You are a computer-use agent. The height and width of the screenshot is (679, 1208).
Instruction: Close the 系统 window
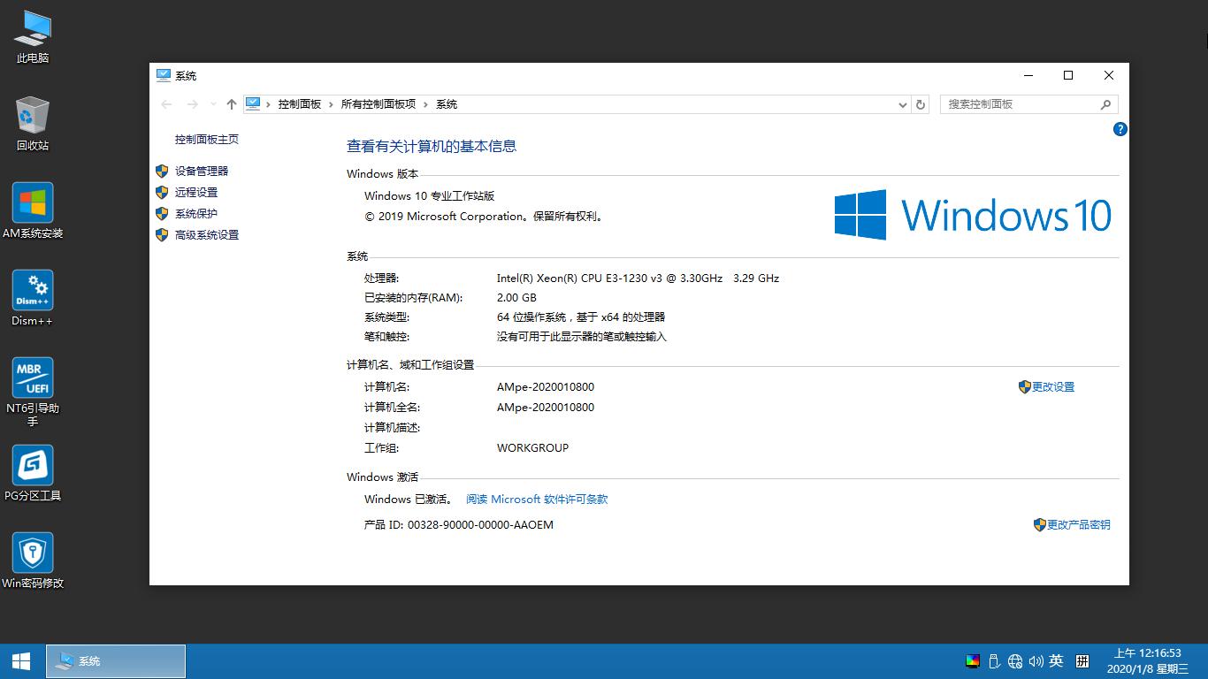[x=1109, y=75]
